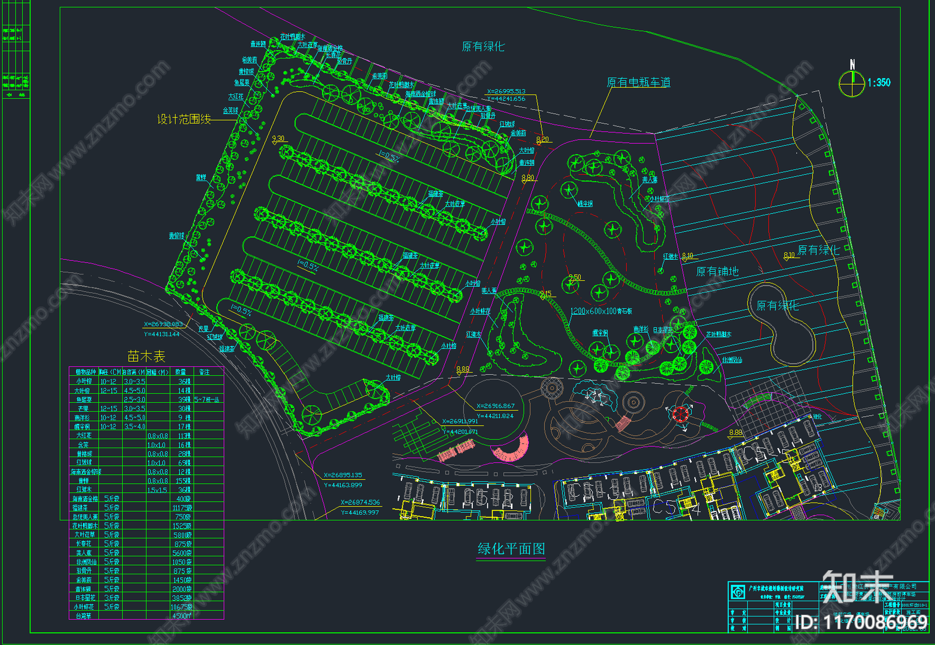Image resolution: width=935 pixels, height=645 pixels.
Task: Click the "155株" quantity cell
Action: click(183, 481)
